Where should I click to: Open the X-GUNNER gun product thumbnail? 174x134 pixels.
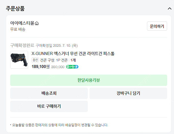pyautogui.click(x=19, y=60)
